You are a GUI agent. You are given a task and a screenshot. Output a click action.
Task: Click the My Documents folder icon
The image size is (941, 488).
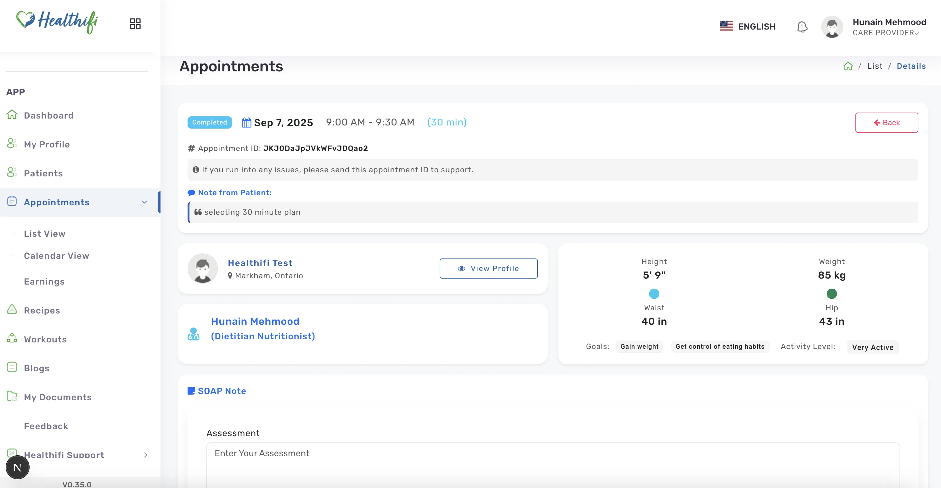12,396
